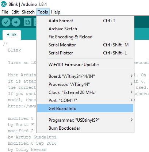Click the 'Turns an LE' comment text
The height and width of the screenshot is (152, 149).
(x=22, y=62)
